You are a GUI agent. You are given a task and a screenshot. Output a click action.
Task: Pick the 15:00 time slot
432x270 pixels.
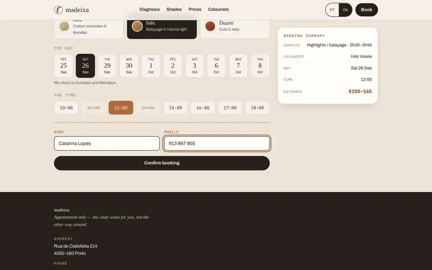[x=175, y=107]
